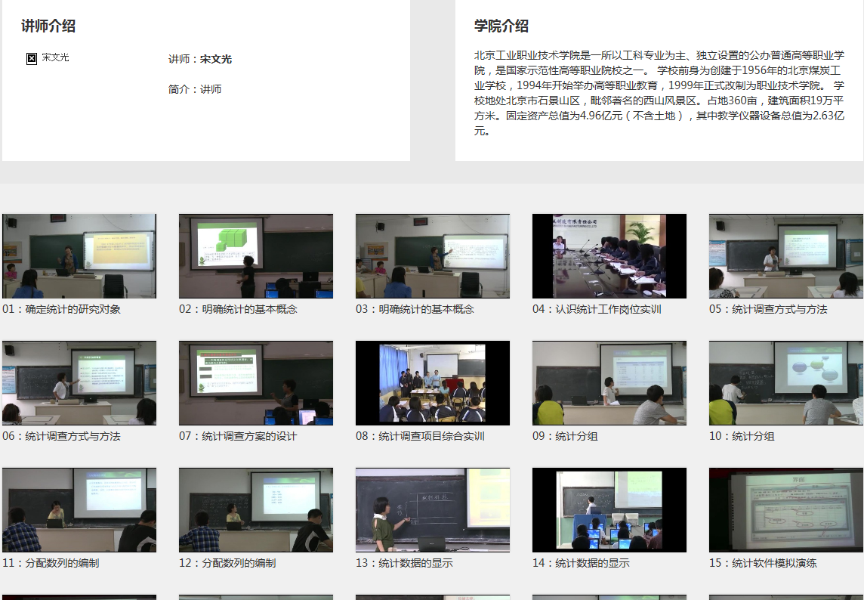Click the broken instructor photo icon
864x600 pixels.
(32, 58)
